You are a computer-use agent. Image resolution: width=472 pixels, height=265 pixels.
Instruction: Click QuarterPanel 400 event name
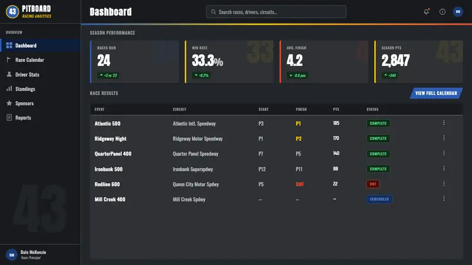[x=113, y=154]
